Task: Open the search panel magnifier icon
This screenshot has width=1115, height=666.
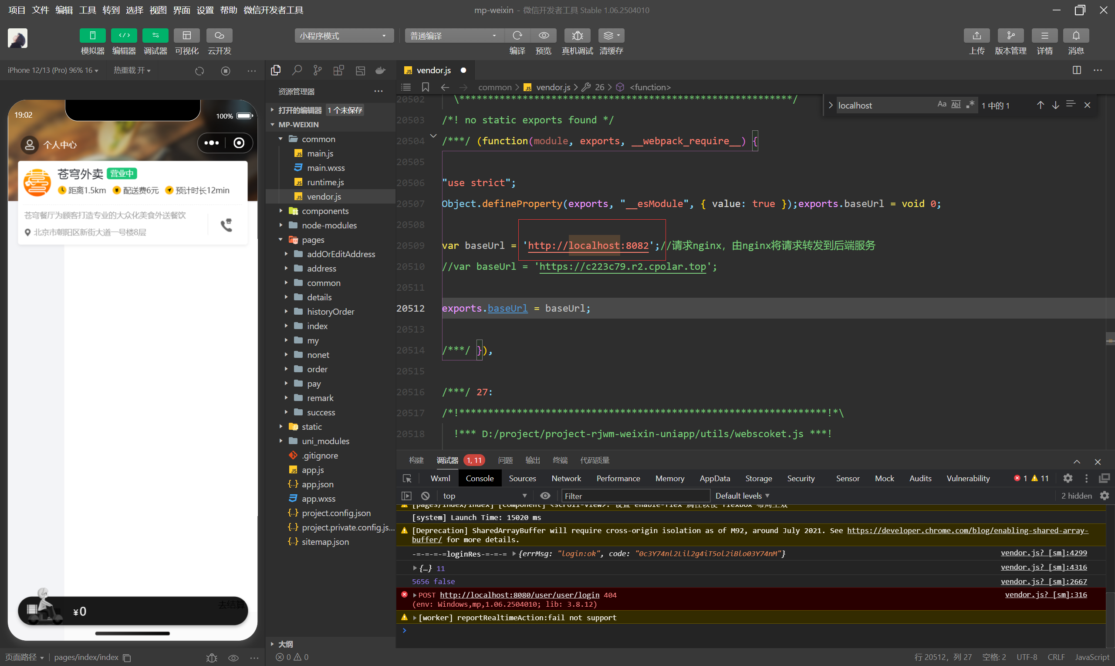Action: 297,70
